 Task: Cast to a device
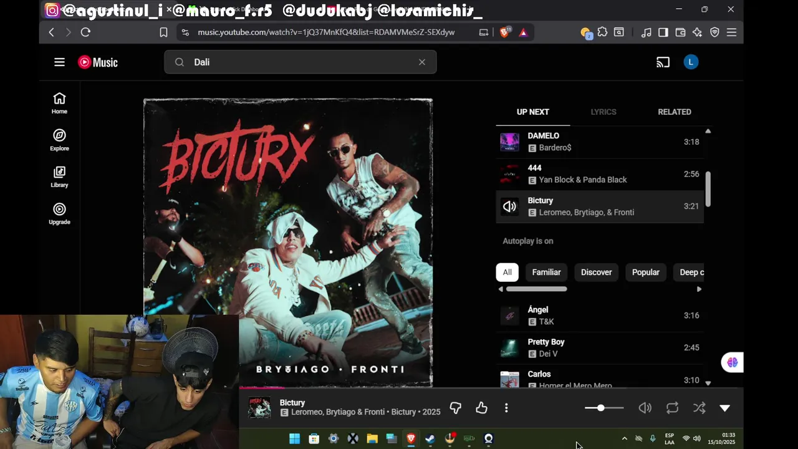pyautogui.click(x=663, y=62)
